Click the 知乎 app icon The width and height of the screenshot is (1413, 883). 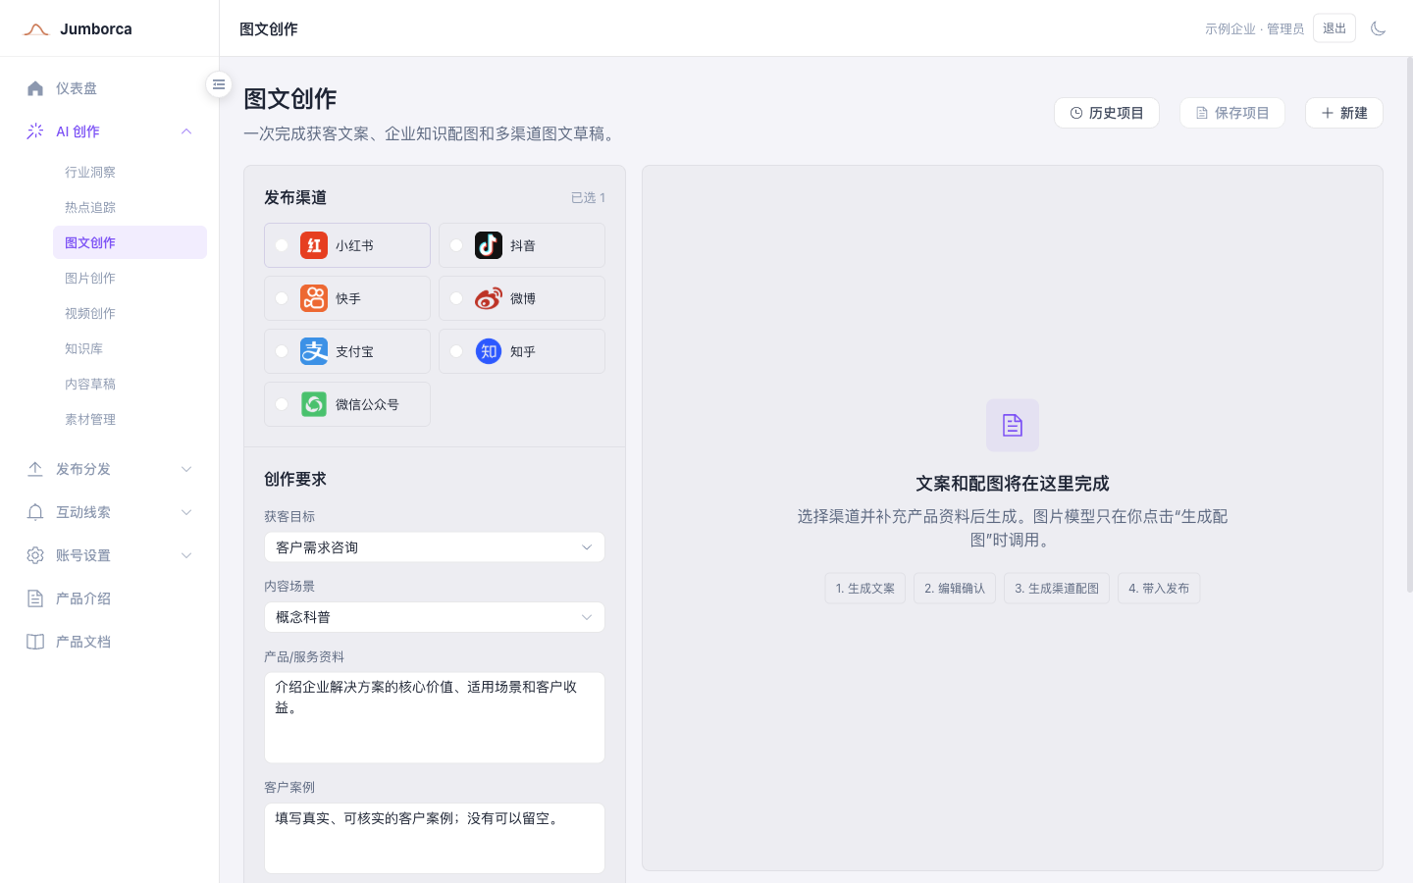pyautogui.click(x=489, y=351)
